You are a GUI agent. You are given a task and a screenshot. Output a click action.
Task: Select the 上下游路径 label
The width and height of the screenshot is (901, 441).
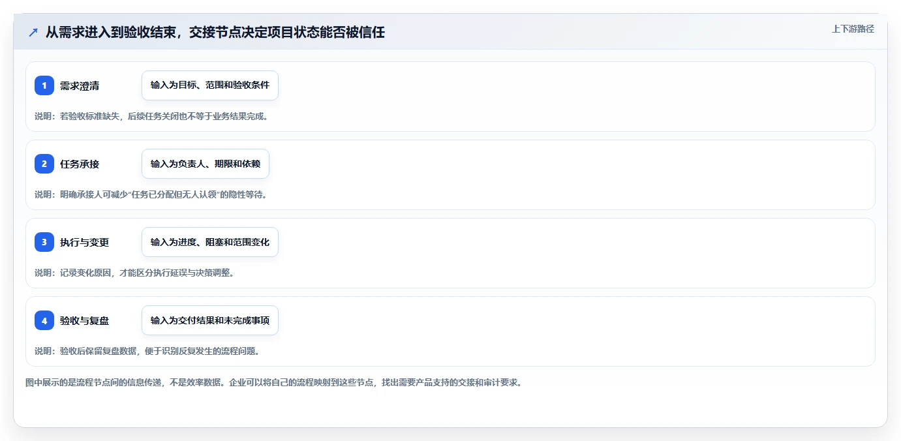[x=853, y=29]
